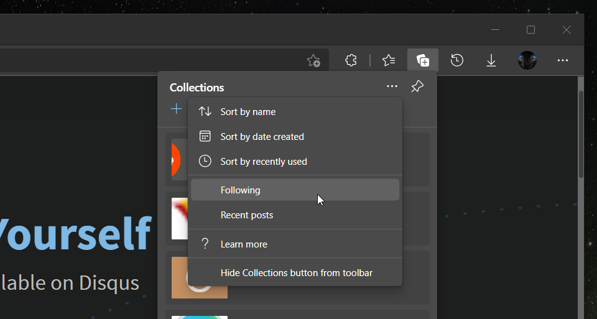
Task: Pin the Collections pane
Action: pyautogui.click(x=417, y=87)
